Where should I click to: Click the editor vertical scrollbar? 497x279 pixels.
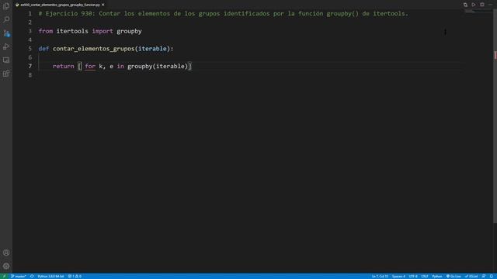495,115
